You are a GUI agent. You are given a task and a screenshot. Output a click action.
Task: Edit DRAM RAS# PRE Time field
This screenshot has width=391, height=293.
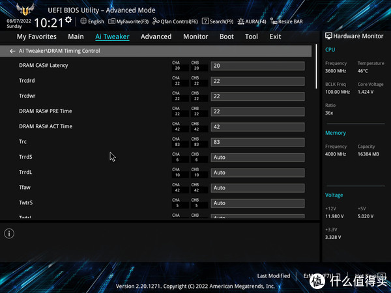click(x=257, y=111)
